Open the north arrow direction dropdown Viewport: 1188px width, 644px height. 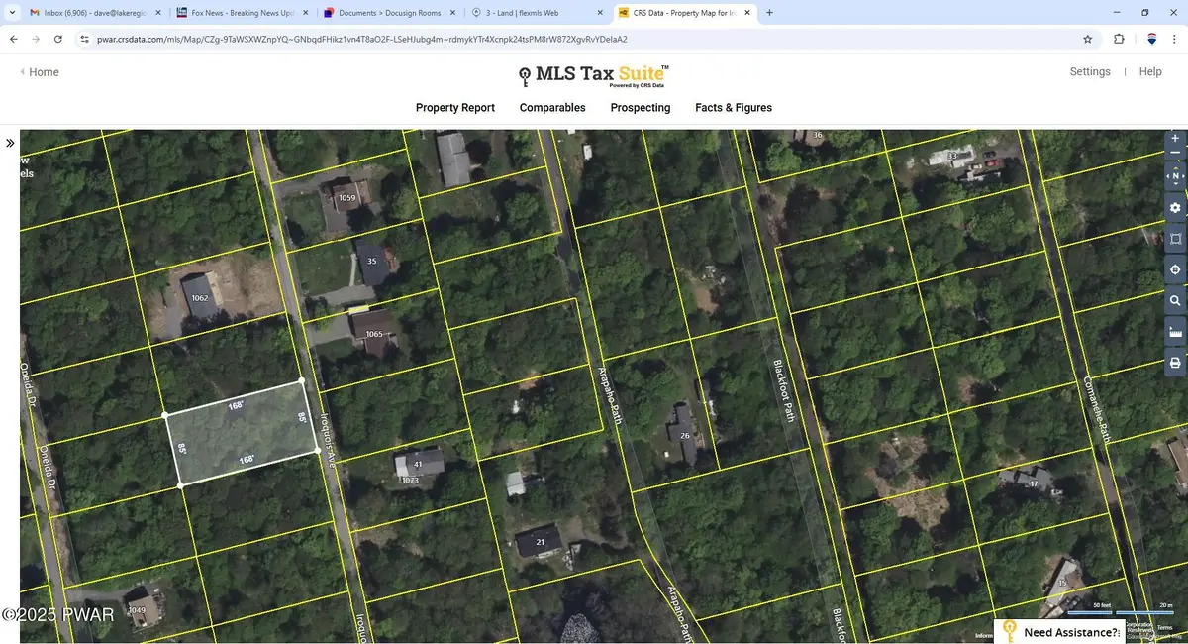(x=1175, y=184)
